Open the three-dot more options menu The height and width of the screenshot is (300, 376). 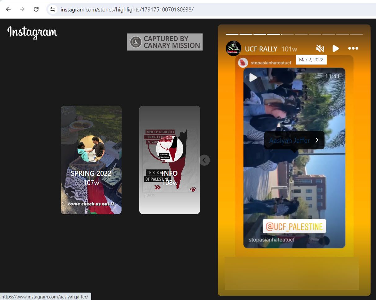(x=353, y=48)
